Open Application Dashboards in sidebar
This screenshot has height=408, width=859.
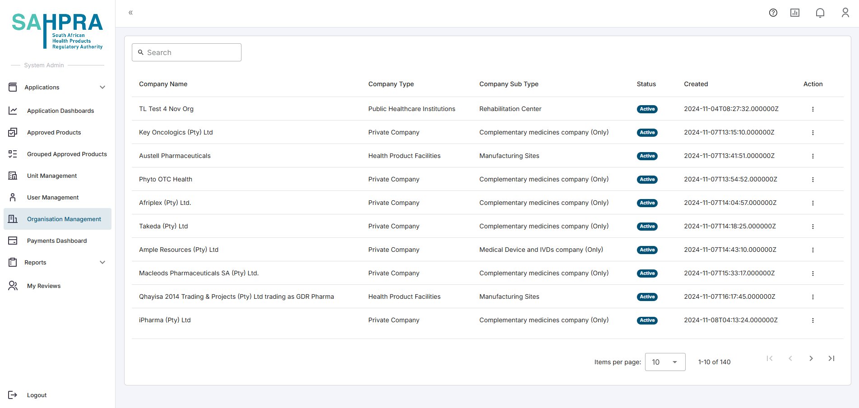[x=57, y=111]
